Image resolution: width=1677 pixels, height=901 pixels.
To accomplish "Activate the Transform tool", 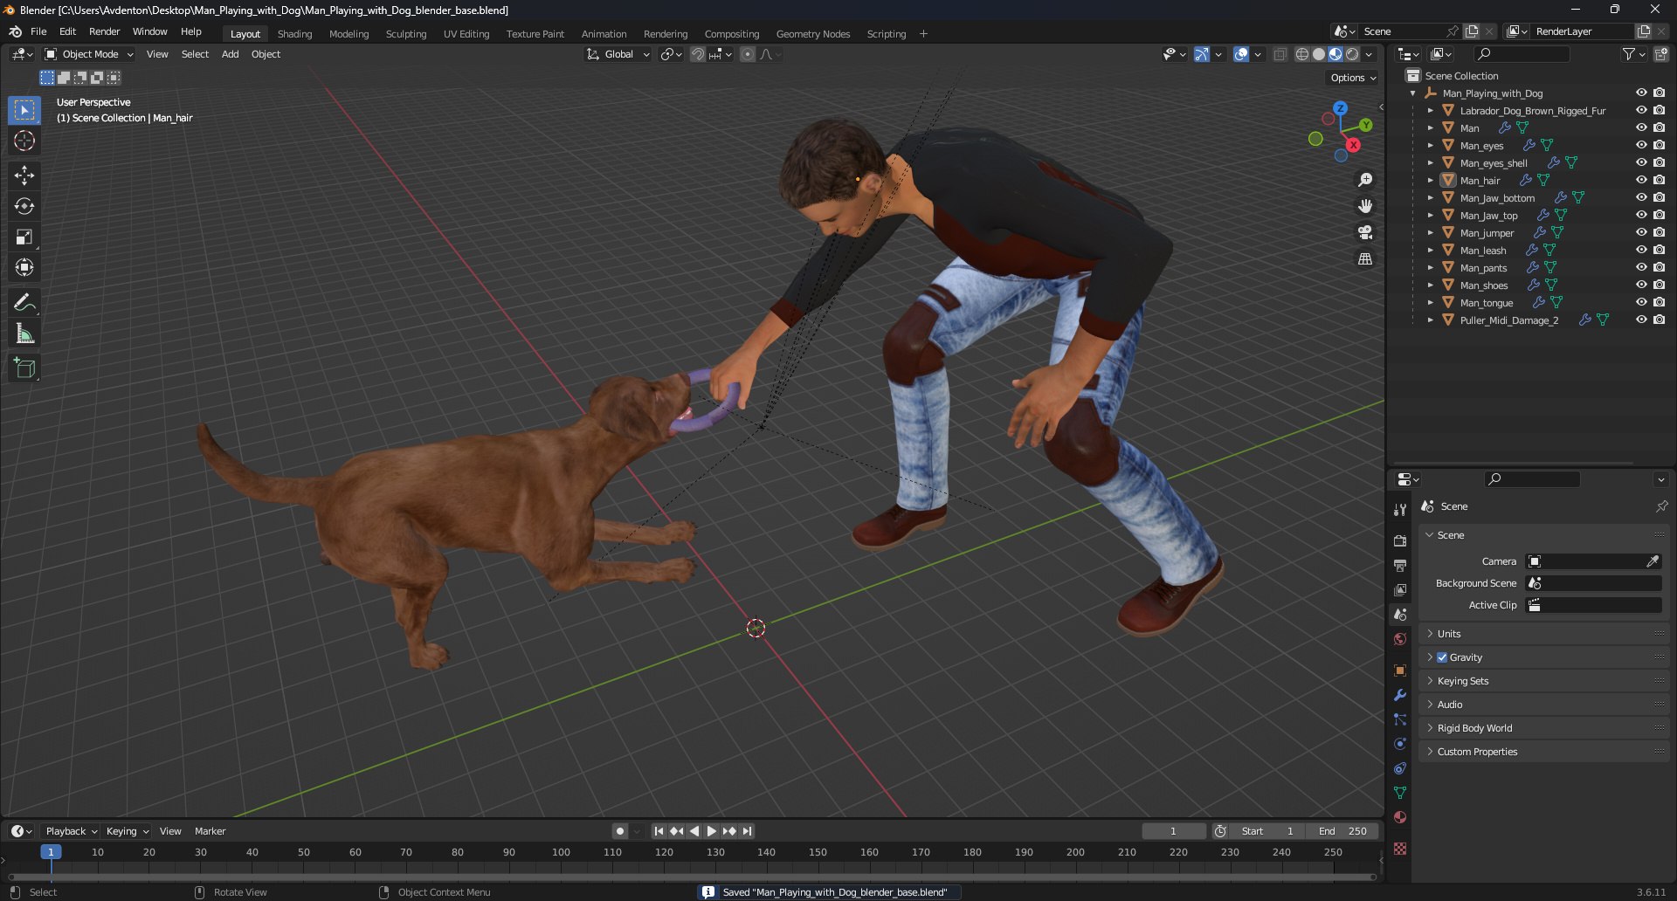I will coord(24,267).
